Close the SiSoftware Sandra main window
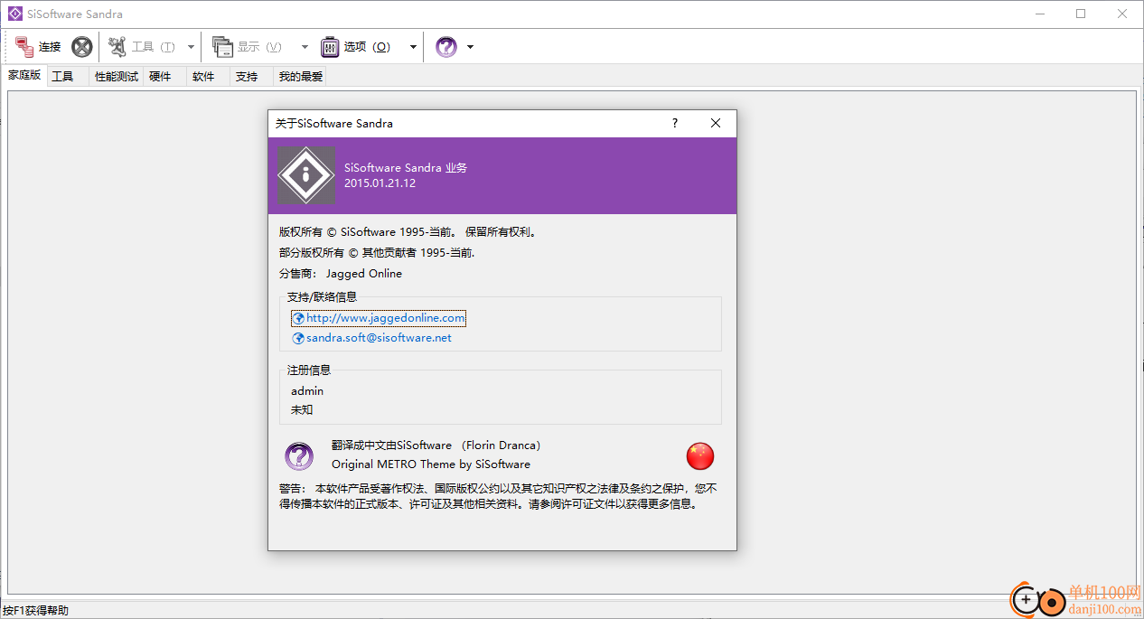 (x=1122, y=14)
